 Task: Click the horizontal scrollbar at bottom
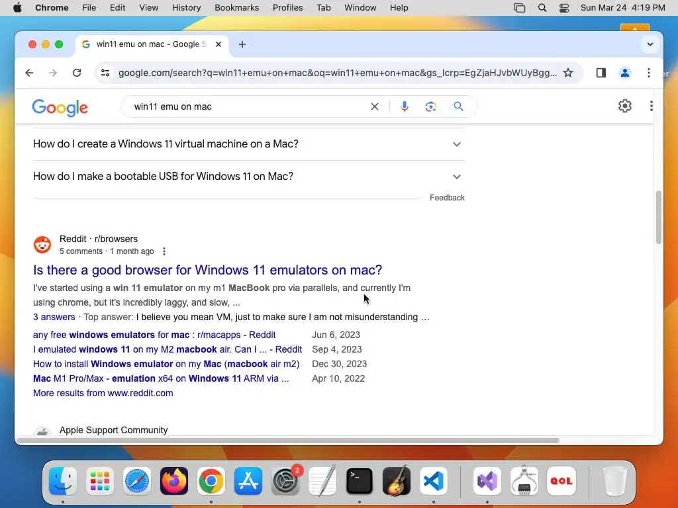tap(287, 441)
